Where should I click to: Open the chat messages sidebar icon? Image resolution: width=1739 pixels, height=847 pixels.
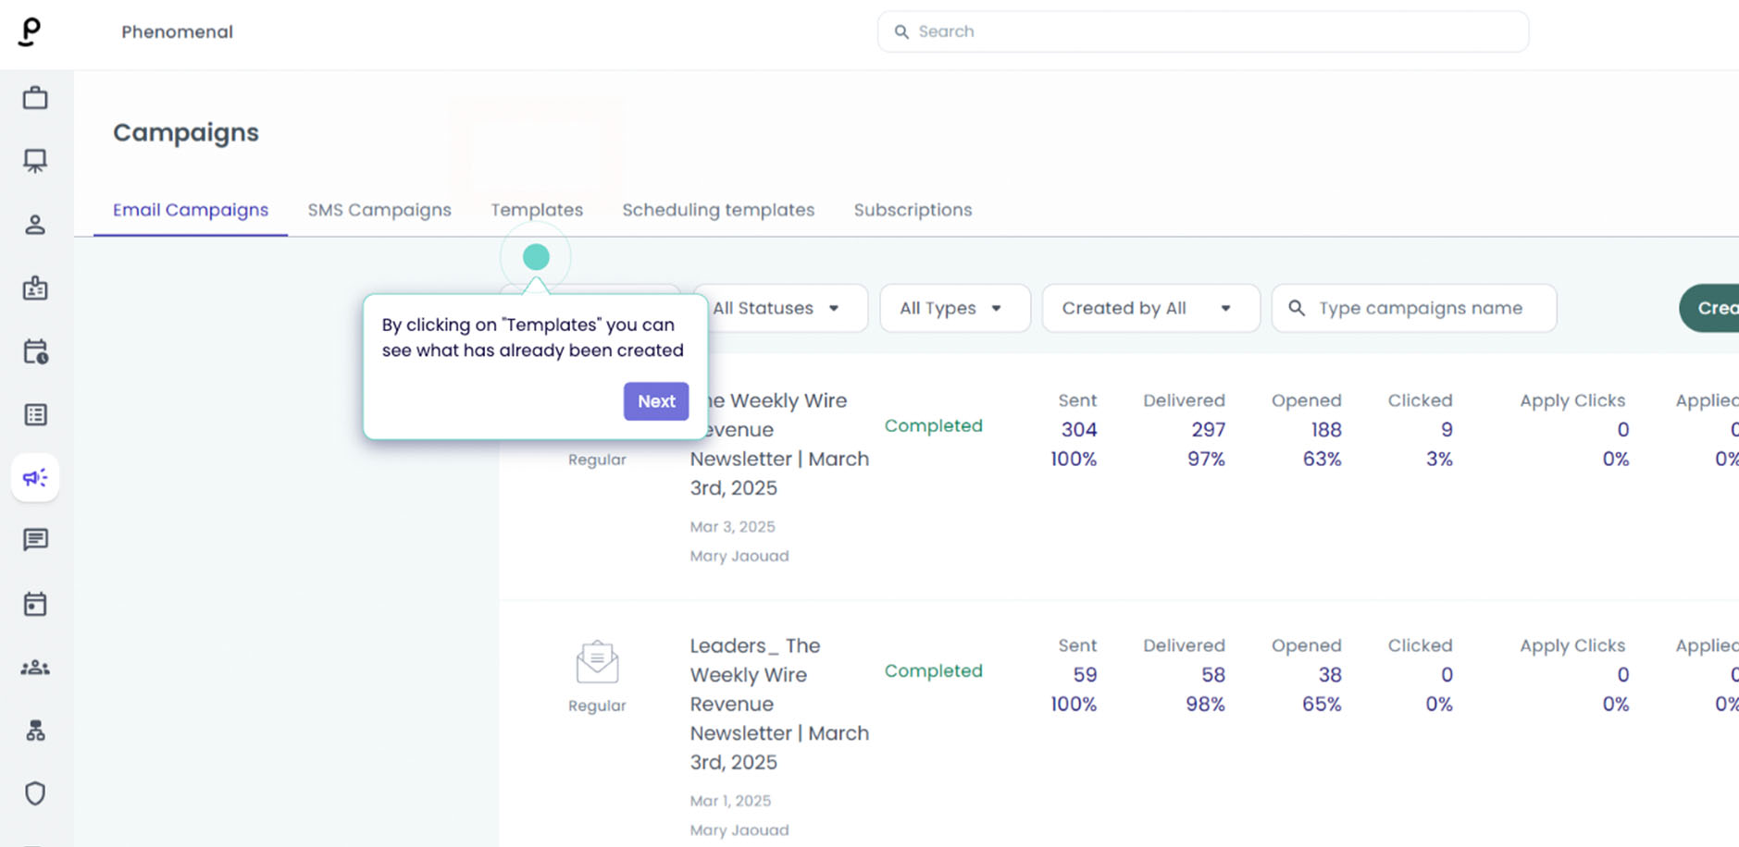tap(35, 540)
